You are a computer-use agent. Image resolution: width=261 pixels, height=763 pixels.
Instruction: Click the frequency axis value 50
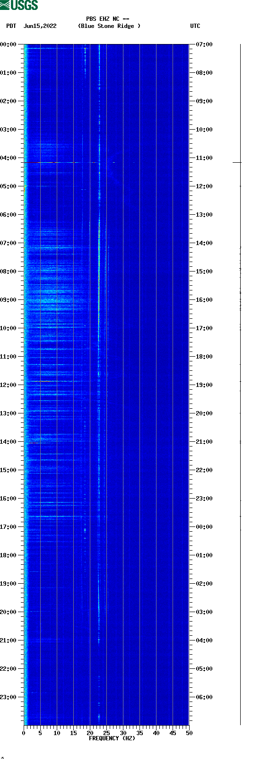189,733
